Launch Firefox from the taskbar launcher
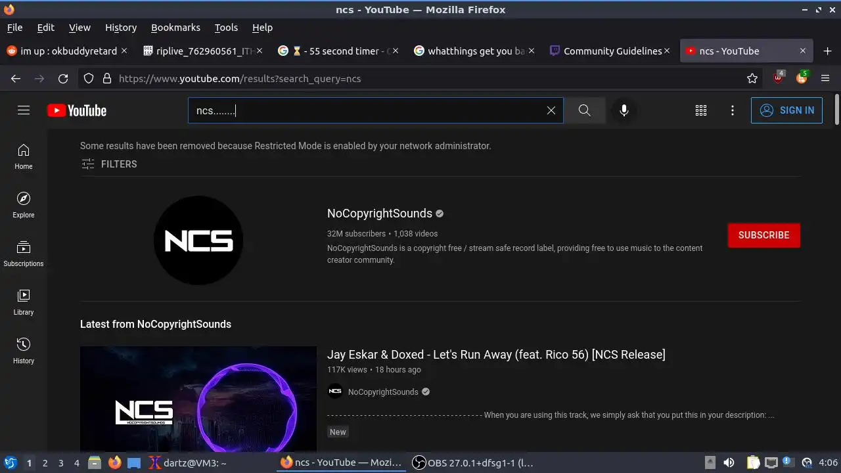 click(115, 462)
